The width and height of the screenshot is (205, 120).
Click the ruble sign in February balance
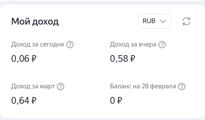coord(119,101)
